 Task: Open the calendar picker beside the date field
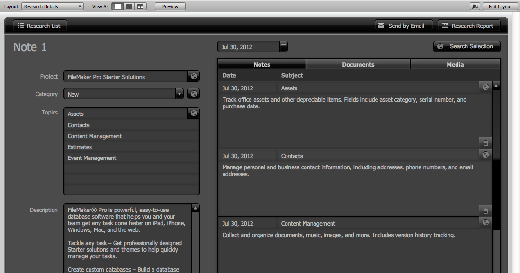point(283,46)
